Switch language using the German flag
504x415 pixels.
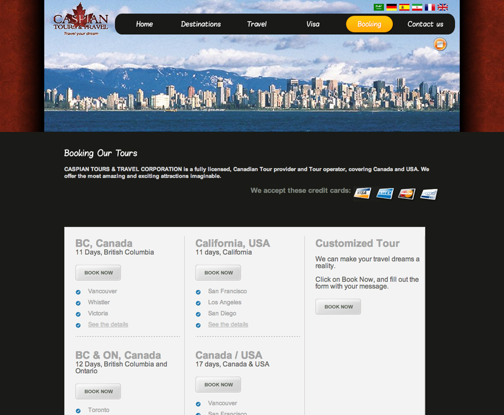coord(391,7)
